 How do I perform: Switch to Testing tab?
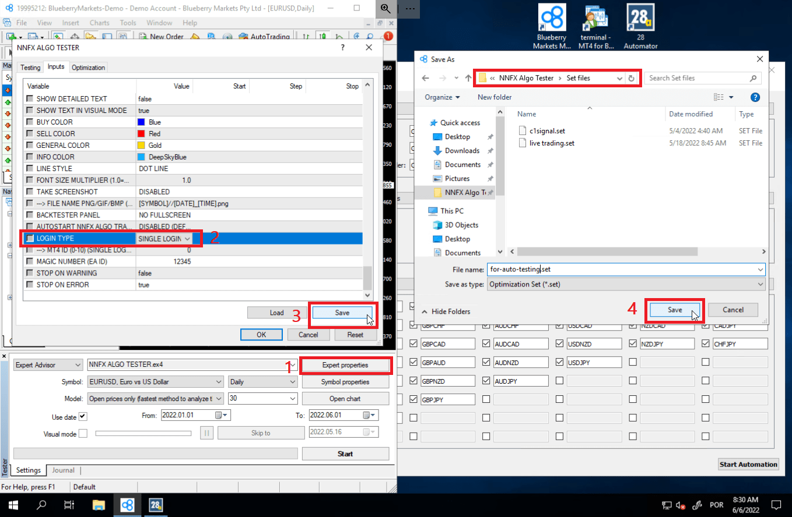[30, 68]
